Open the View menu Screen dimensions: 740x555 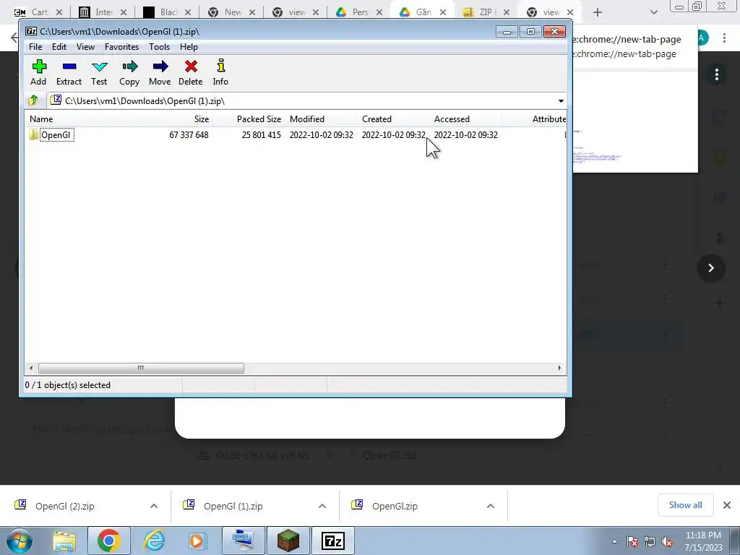tap(85, 47)
